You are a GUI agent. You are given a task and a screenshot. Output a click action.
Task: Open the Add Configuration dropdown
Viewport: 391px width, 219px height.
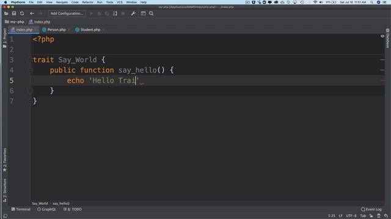pos(67,13)
